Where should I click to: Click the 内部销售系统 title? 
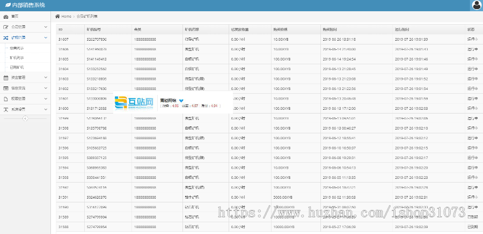click(x=28, y=5)
